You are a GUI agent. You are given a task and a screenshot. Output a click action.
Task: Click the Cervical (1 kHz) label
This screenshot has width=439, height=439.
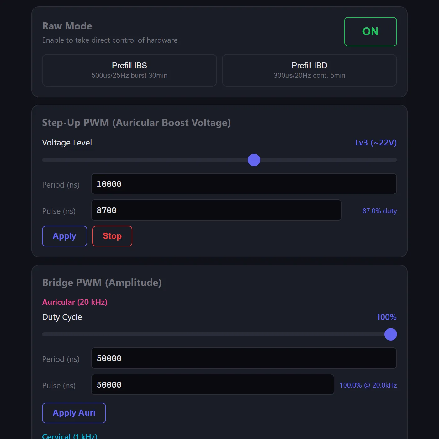(x=70, y=436)
